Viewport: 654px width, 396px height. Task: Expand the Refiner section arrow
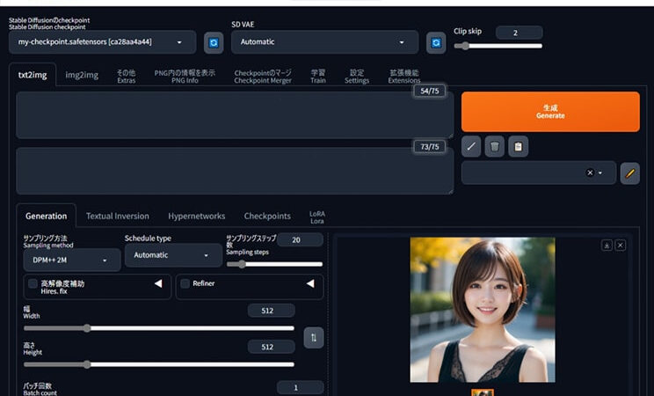(310, 283)
